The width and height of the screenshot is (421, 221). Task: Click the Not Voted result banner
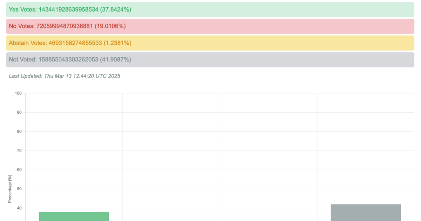210,60
